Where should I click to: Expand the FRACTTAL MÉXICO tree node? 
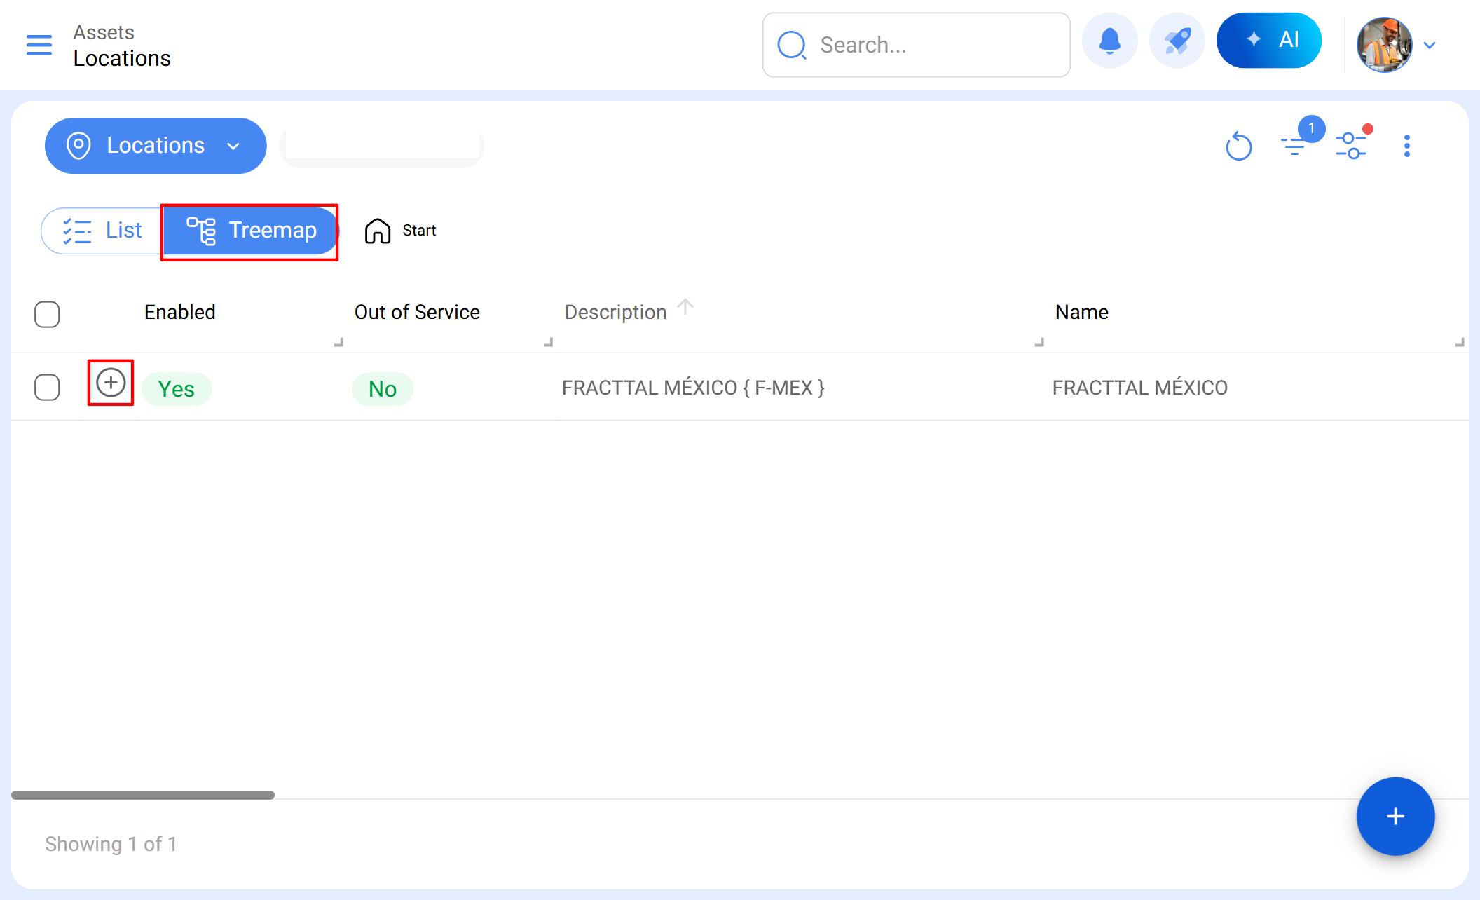click(111, 383)
